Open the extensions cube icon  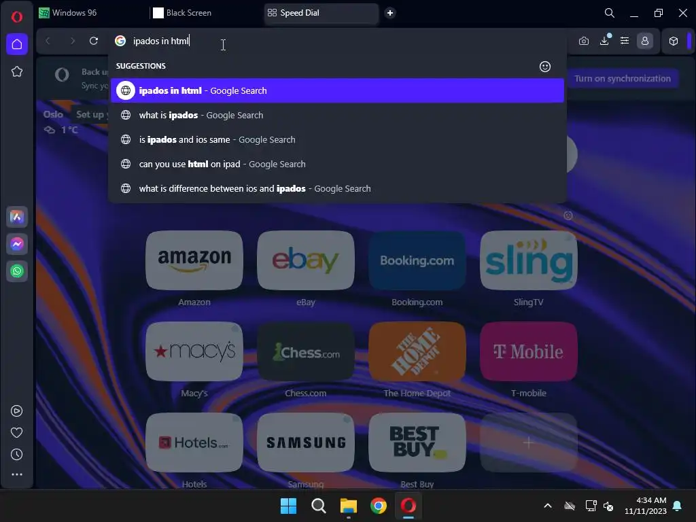(674, 41)
